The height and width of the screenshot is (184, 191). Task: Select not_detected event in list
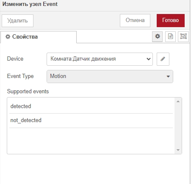91,120
